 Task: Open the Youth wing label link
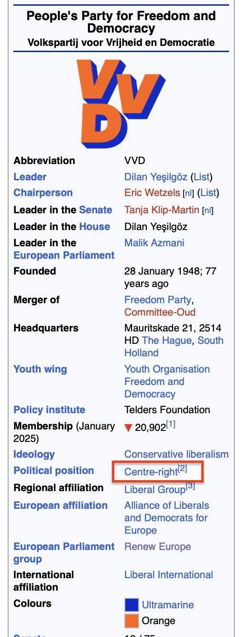pos(40,369)
